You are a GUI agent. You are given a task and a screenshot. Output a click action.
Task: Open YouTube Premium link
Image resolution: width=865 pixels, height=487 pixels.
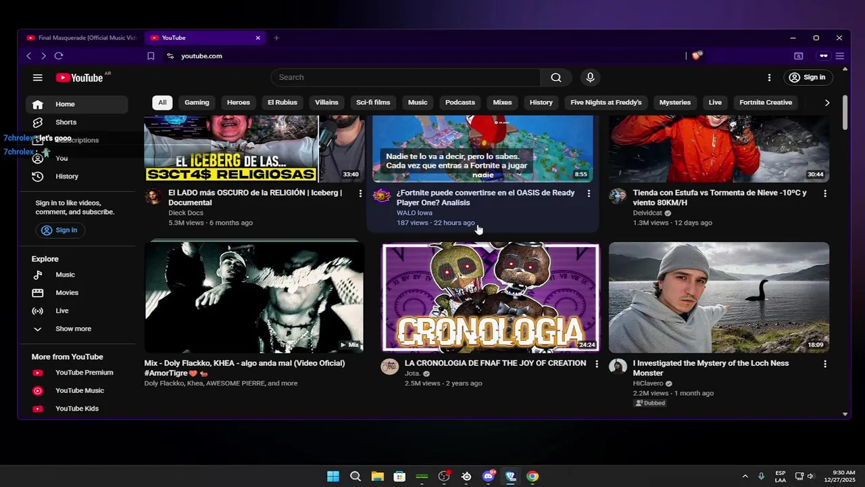(x=77, y=373)
